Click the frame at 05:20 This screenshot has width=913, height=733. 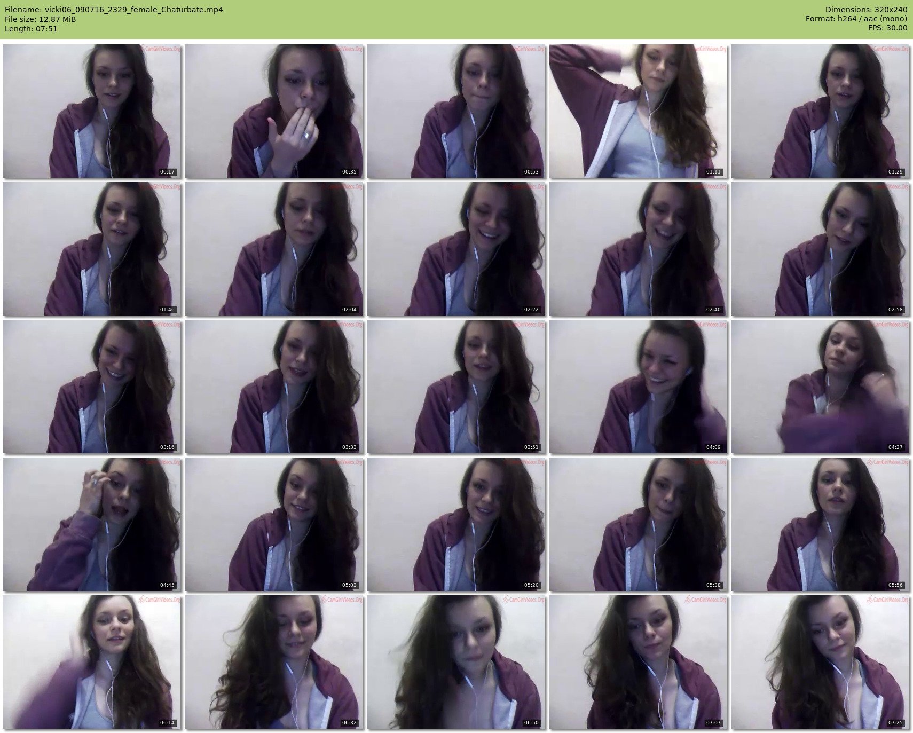coord(455,524)
